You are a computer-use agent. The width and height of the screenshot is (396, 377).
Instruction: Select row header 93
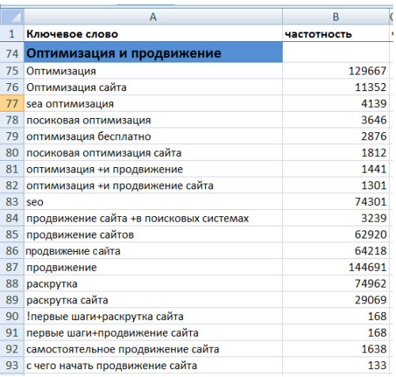point(12,365)
